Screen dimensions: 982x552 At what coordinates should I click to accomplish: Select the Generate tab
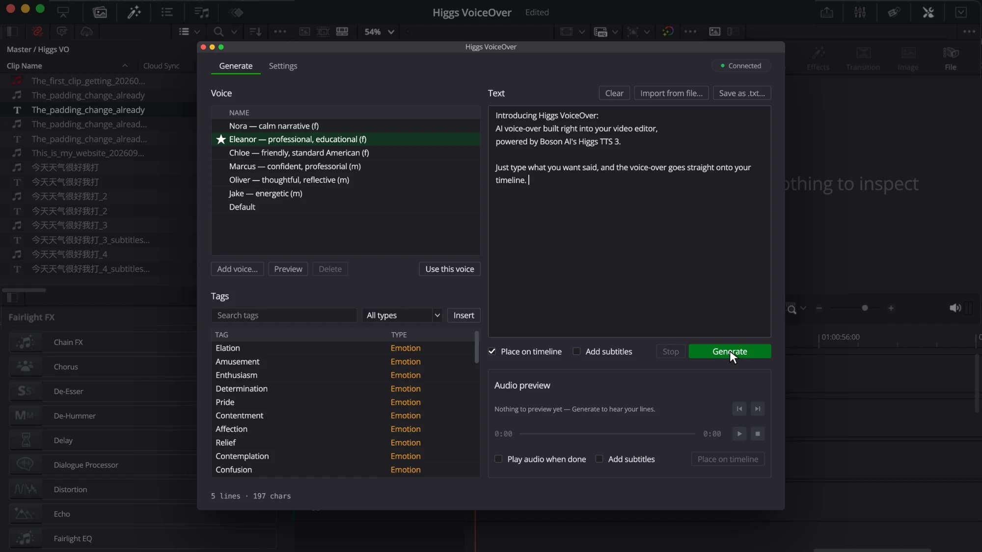point(236,66)
